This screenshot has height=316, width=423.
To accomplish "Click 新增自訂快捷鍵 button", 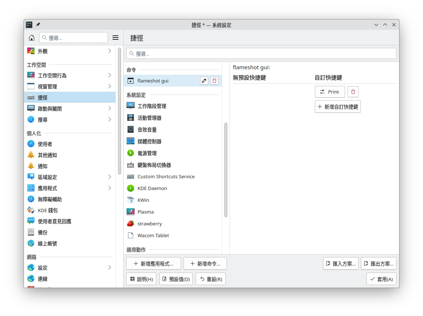I will (338, 107).
